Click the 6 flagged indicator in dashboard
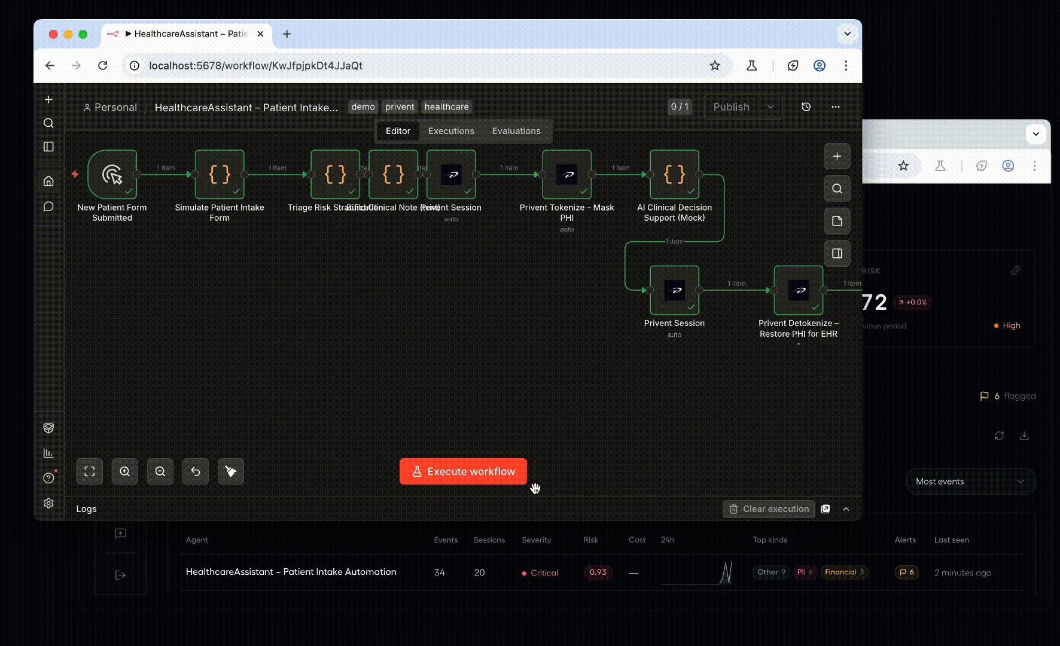This screenshot has height=646, width=1060. (x=1008, y=396)
